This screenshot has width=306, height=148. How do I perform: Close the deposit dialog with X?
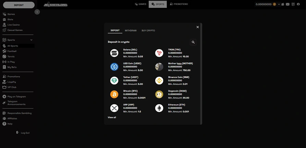(197, 27)
